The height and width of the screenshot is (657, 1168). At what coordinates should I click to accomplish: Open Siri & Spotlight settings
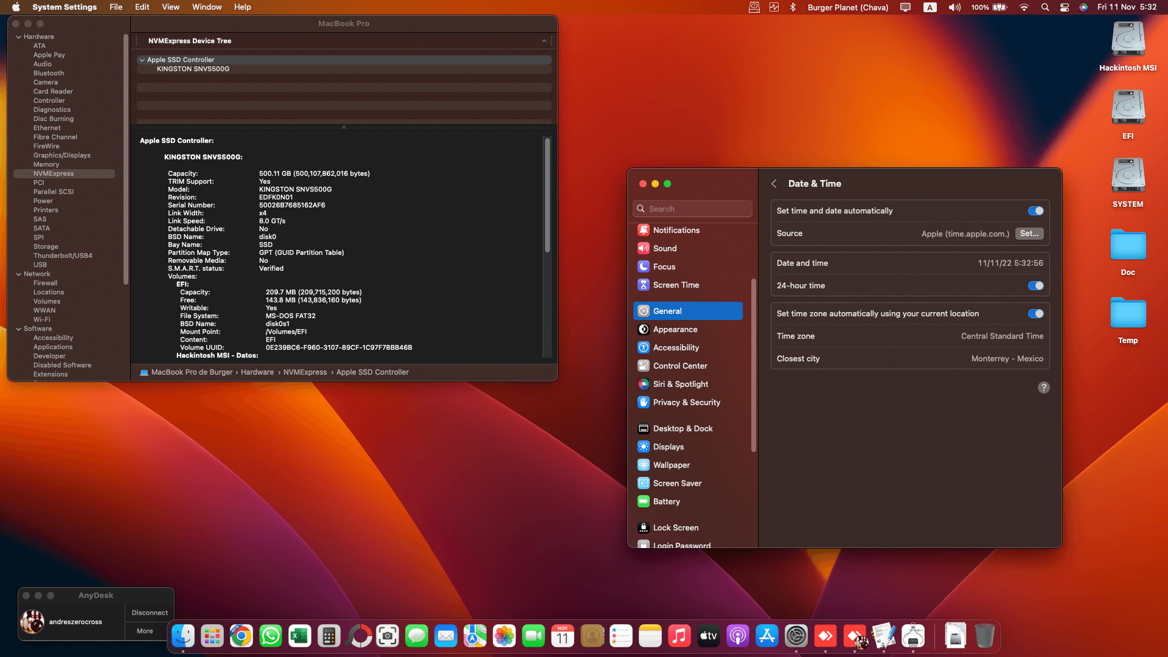(688, 384)
